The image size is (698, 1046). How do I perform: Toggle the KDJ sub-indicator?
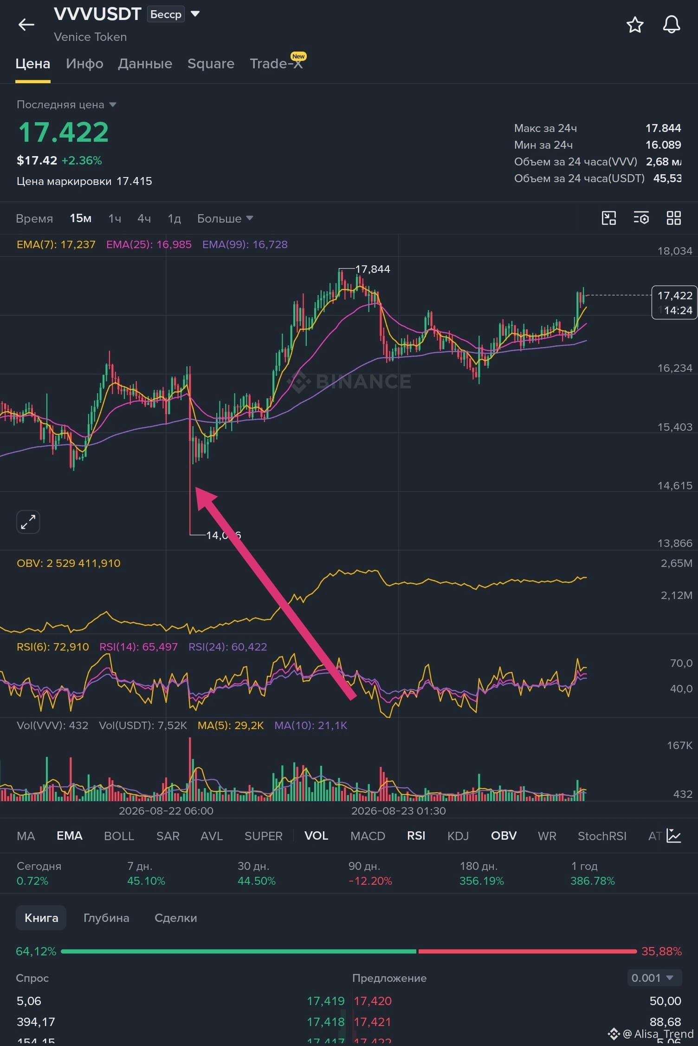click(x=458, y=836)
